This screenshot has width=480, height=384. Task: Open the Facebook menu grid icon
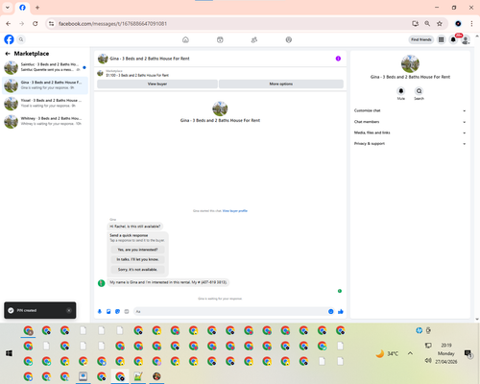click(442, 39)
